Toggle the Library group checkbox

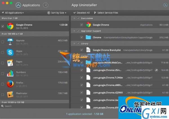78,44
